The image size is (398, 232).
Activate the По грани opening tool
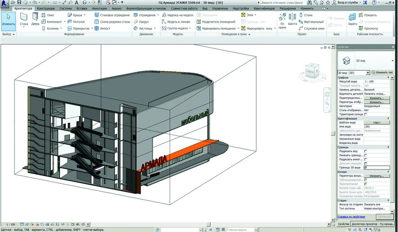coord(282,21)
